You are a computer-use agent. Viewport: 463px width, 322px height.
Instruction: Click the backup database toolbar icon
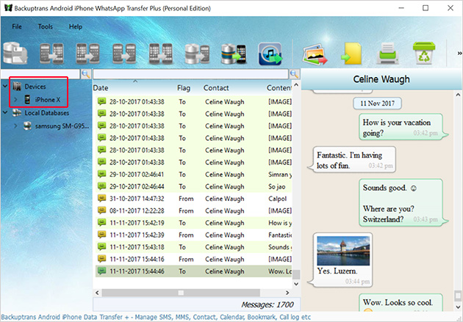(15, 54)
